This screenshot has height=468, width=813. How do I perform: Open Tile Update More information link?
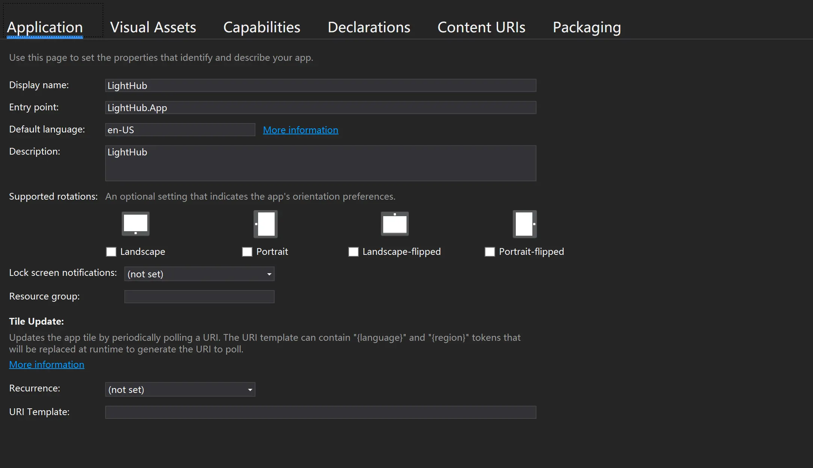(47, 364)
